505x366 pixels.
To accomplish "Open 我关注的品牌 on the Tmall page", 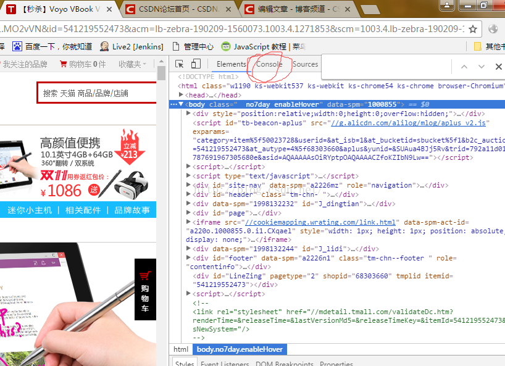I will click(x=25, y=64).
